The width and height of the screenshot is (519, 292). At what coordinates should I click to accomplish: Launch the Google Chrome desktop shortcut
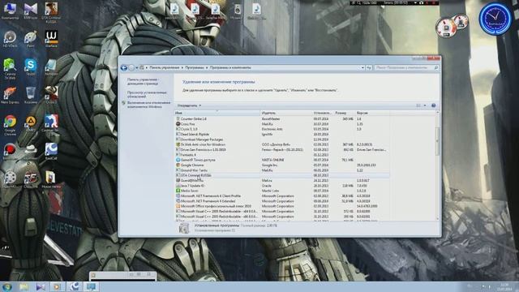pos(10,125)
